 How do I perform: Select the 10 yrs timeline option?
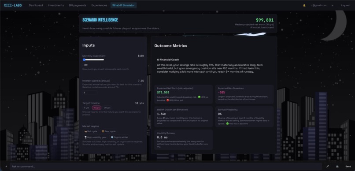[x=96, y=108]
